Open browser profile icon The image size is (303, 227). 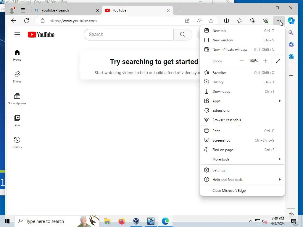coord(12,10)
